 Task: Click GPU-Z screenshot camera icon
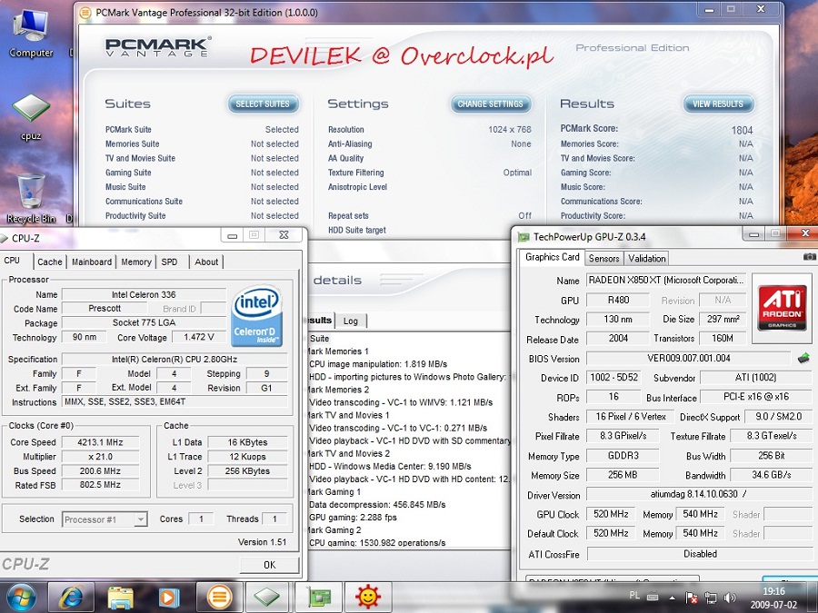(x=809, y=256)
